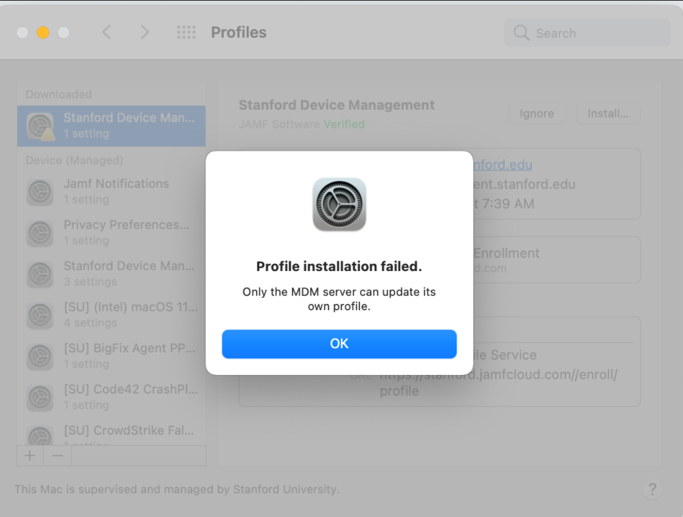Viewport: 683px width, 517px height.
Task: Select [SU] BigFix Agent profile
Action: pyautogui.click(x=111, y=356)
